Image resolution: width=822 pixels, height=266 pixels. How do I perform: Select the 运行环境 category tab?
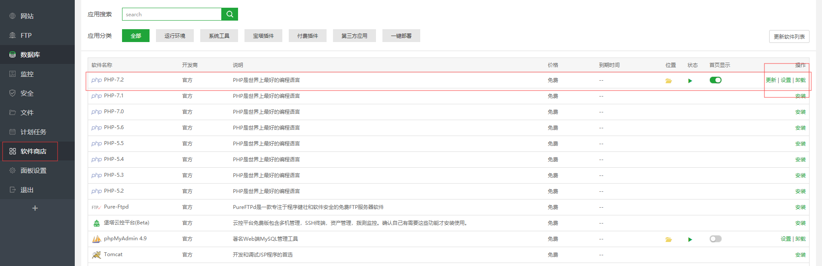175,36
